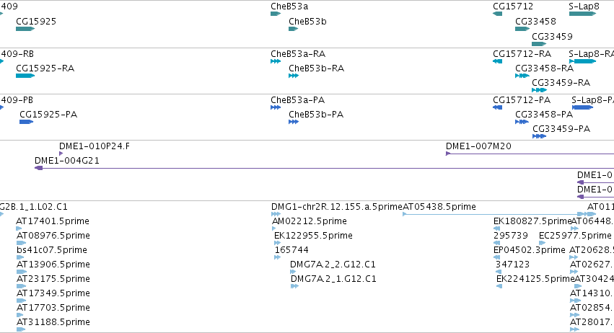614x333 pixels.
Task: Open the CG15925-PA protein label
Action: coord(48,115)
